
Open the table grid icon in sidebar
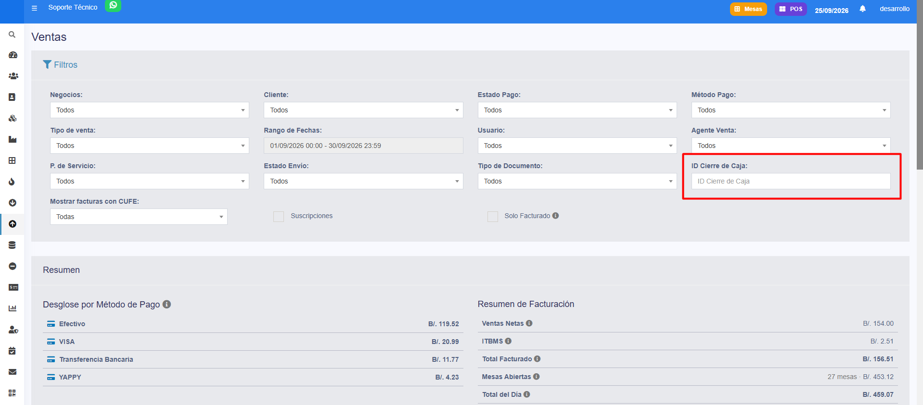click(13, 160)
